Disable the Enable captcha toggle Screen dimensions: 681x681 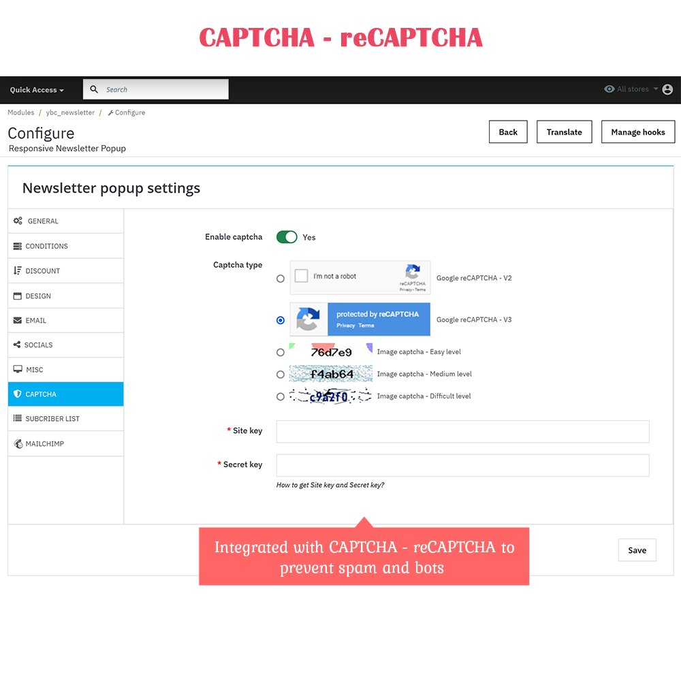pyautogui.click(x=287, y=237)
